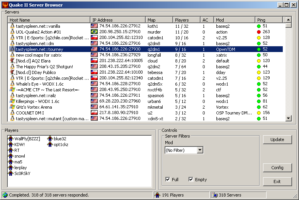Image resolution: width=299 pixels, height=200 pixels.
Task: Click the penguin icon for Whale's Eye server
Action: click(x=12, y=84)
